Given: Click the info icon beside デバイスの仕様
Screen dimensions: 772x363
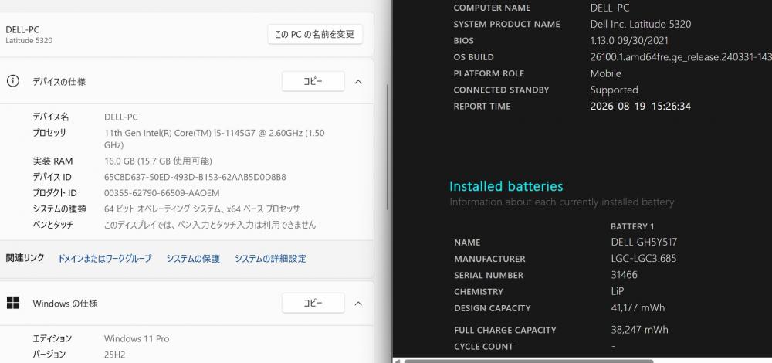Looking at the screenshot, I should [x=13, y=81].
